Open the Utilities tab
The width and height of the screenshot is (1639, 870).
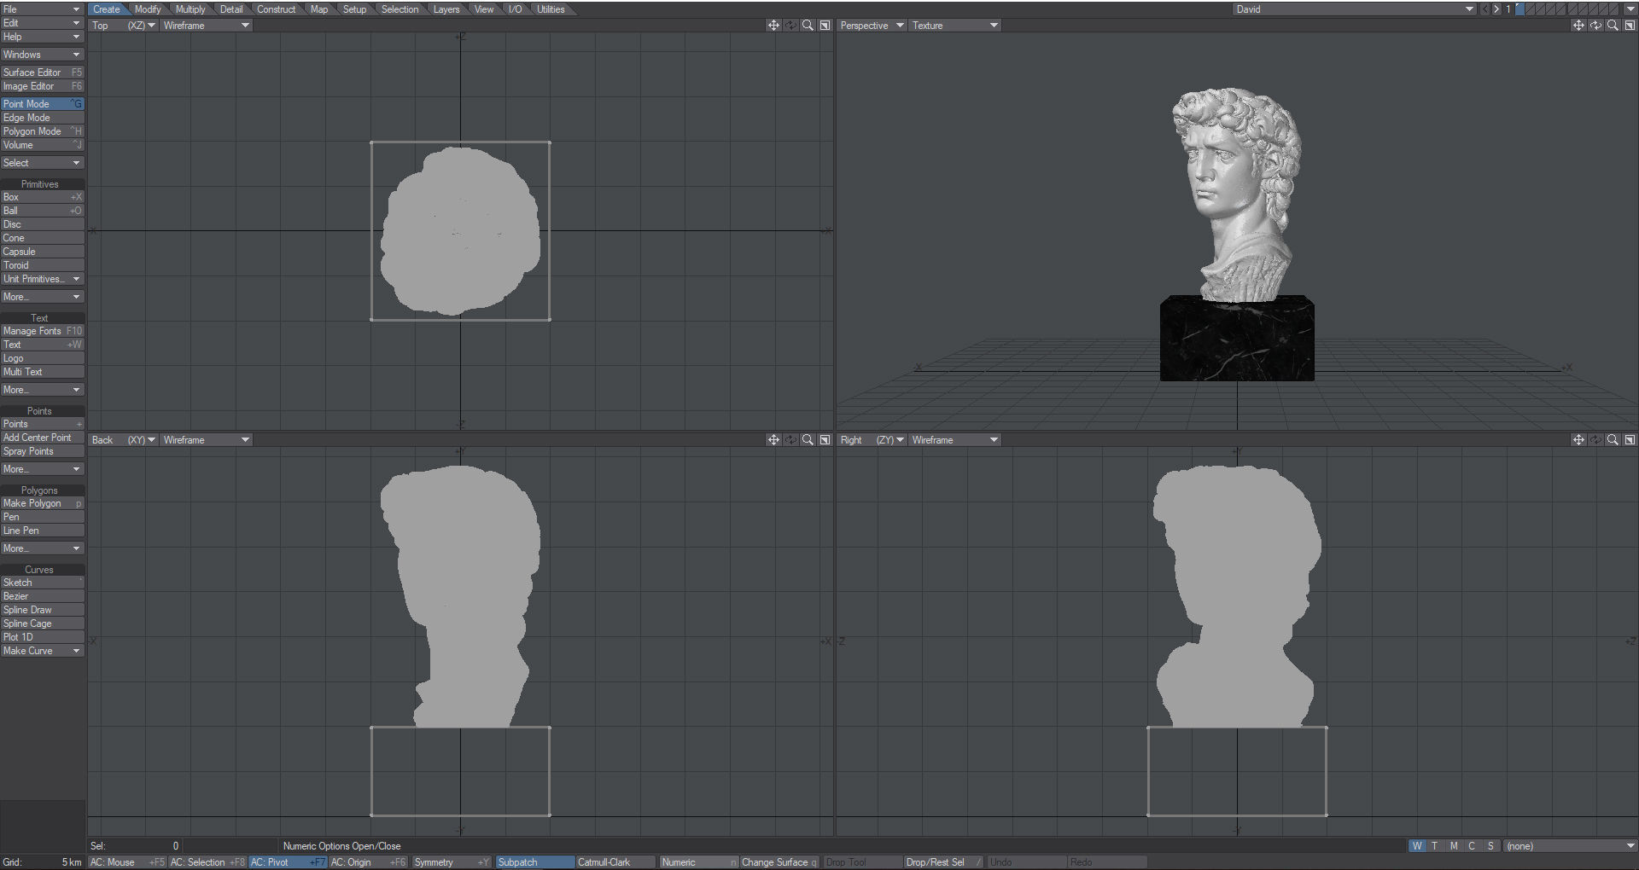point(551,9)
